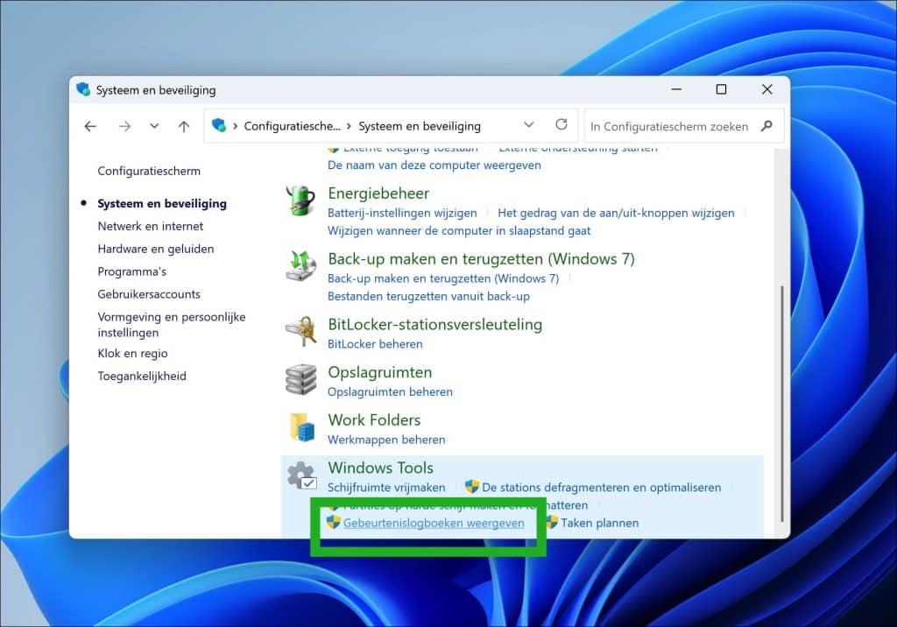Expand the chevron before Configuratiescherm breadcrumb
Screen dimensions: 897x627
(x=235, y=126)
